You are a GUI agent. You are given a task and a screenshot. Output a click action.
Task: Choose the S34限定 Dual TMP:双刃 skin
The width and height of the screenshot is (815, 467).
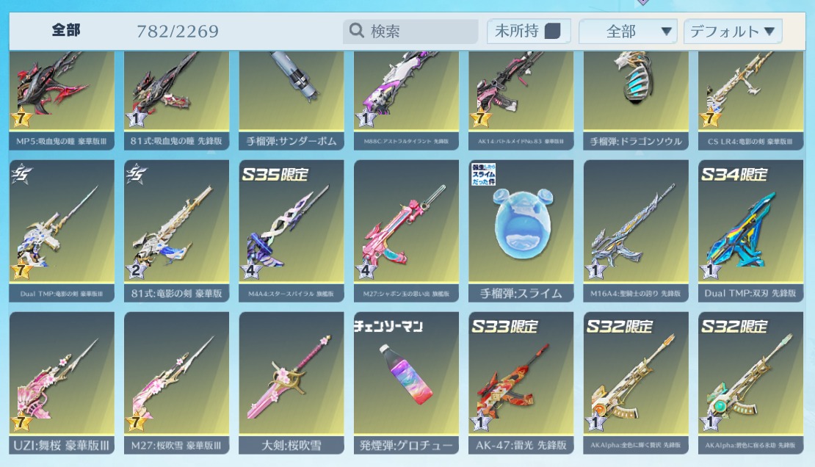pyautogui.click(x=750, y=231)
